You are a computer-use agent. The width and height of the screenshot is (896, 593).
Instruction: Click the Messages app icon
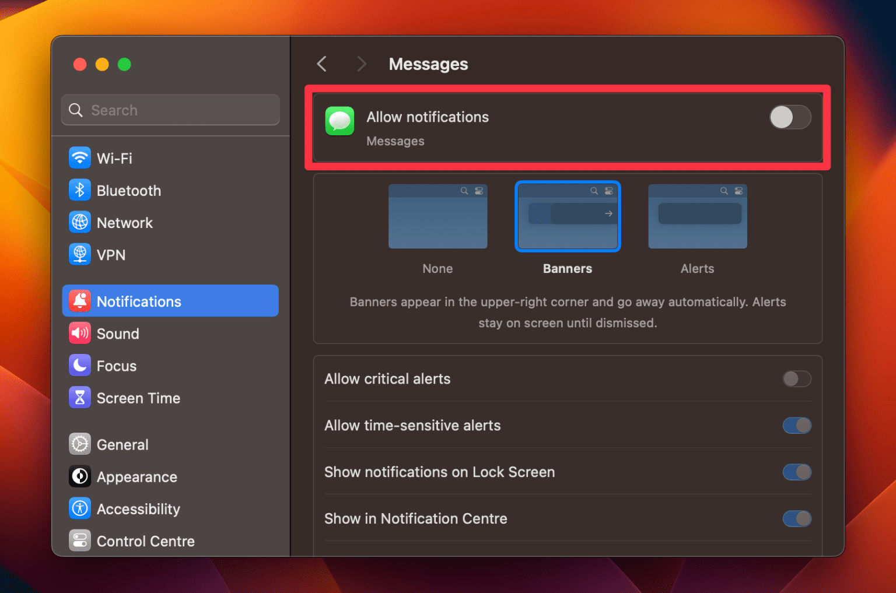[x=339, y=121]
